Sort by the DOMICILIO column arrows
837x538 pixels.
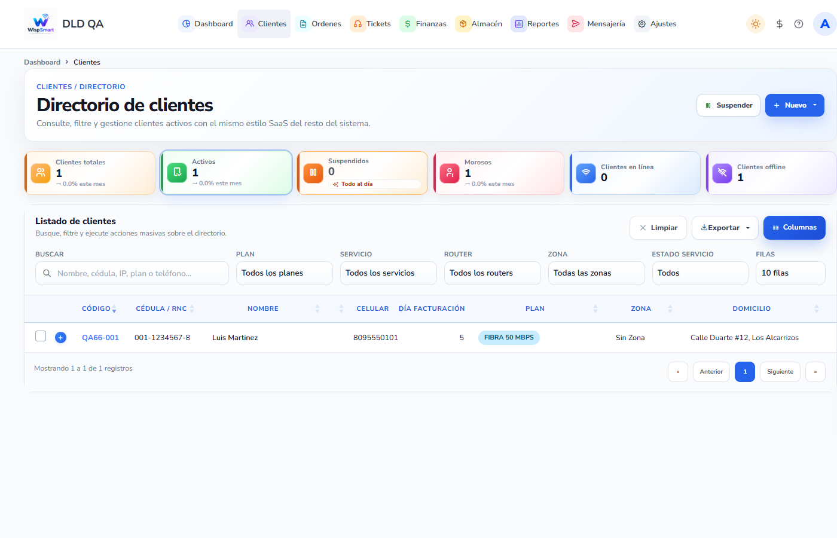click(x=817, y=308)
